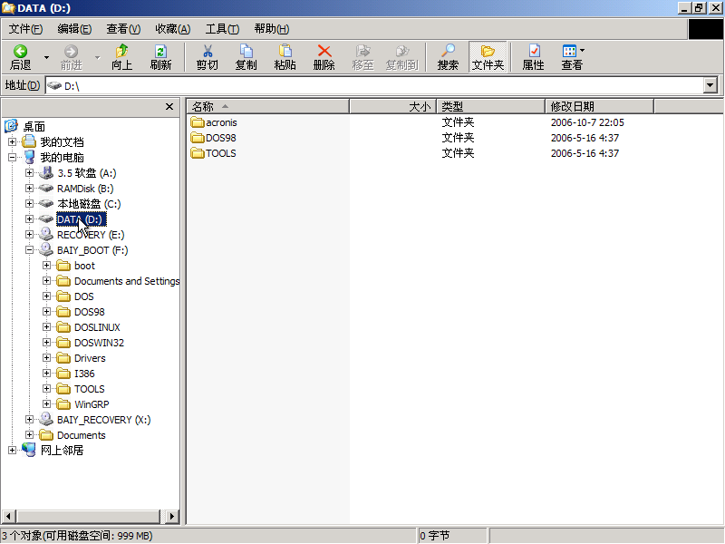Close the folders pane with its X
725x544 pixels.
(169, 107)
